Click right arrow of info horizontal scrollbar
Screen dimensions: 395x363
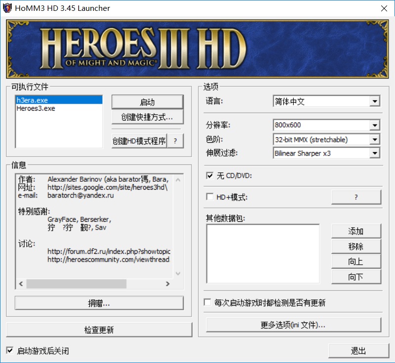[168, 284]
